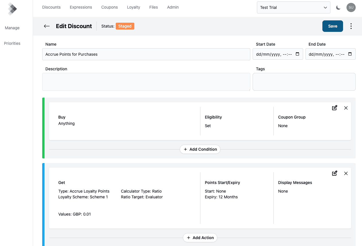The height and width of the screenshot is (246, 362).
Task: Delete the Get action with X icon
Action: (346, 173)
